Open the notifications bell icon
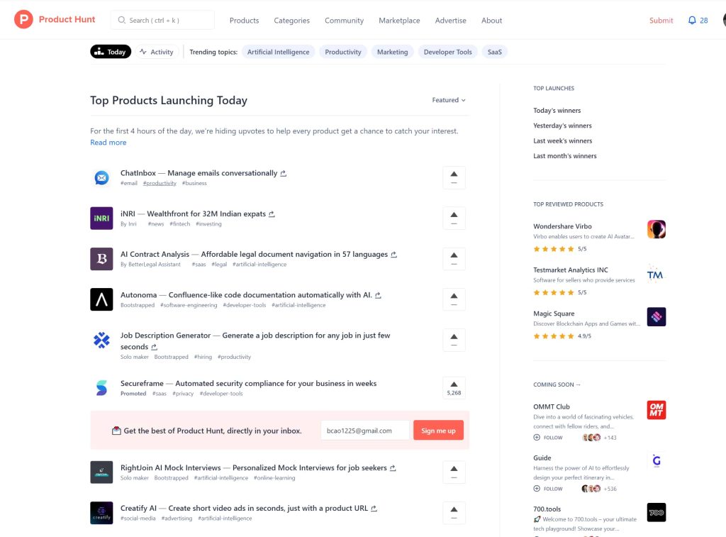Viewport: 726px width, 537px height. click(x=692, y=21)
